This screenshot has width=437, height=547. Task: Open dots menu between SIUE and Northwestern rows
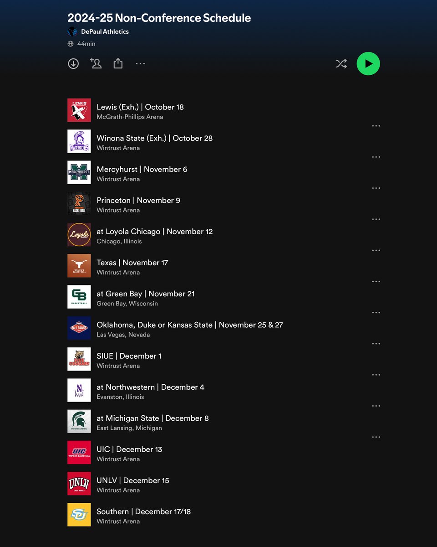(x=376, y=375)
